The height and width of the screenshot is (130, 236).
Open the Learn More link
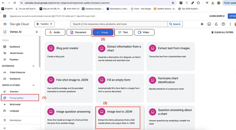217,16
